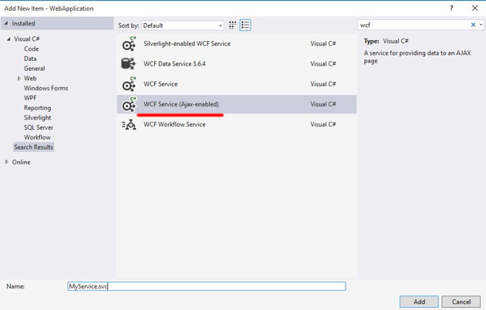The width and height of the screenshot is (486, 310).
Task: Select Silverlight-enabled WCF Service template name
Action: pos(187,44)
